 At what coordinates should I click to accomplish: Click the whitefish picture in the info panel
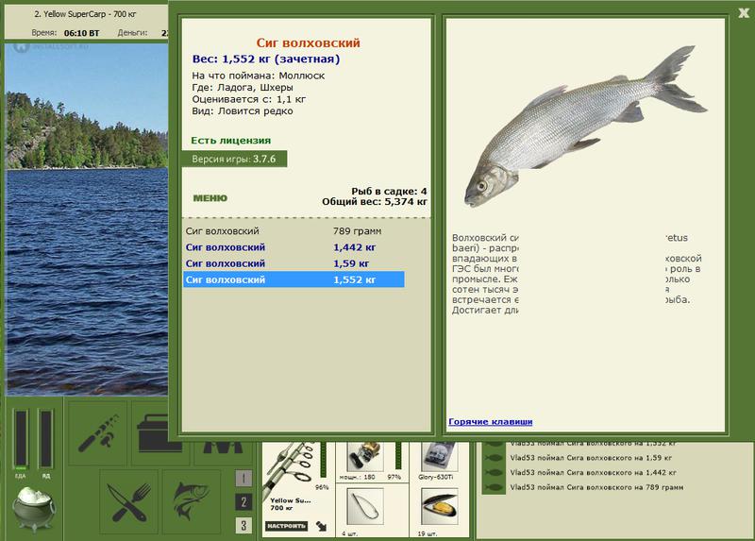click(x=585, y=126)
